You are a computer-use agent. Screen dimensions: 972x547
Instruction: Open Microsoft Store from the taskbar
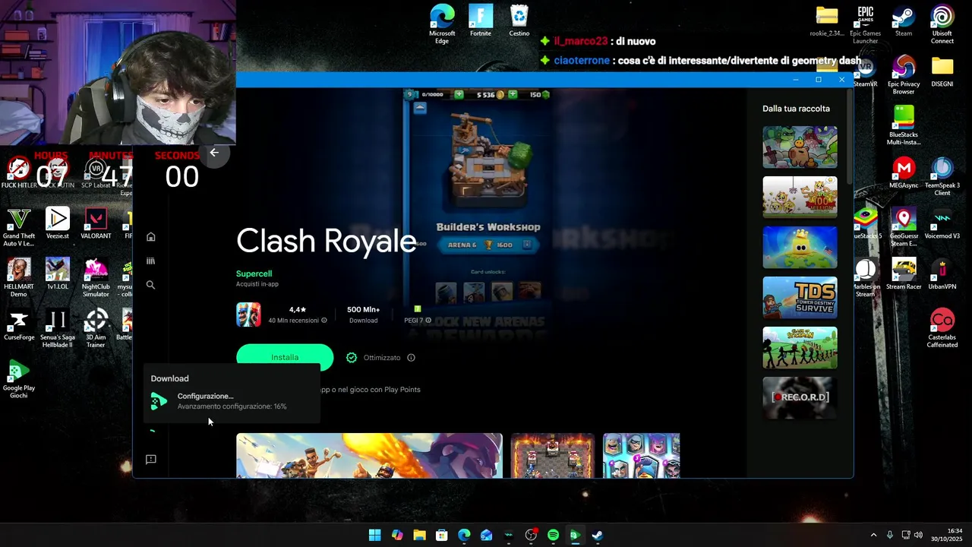click(x=441, y=535)
